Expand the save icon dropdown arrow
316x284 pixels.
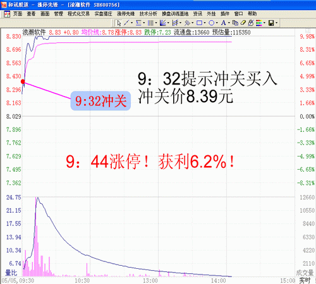[x=276, y=23]
